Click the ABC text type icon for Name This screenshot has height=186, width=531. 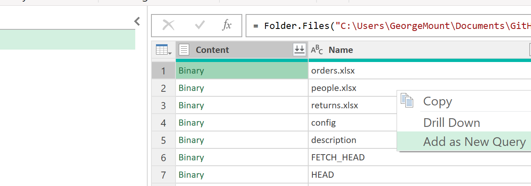click(x=317, y=50)
